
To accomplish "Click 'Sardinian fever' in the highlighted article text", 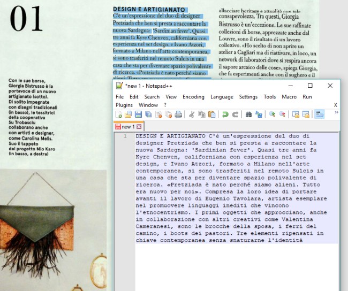I will (x=170, y=31).
